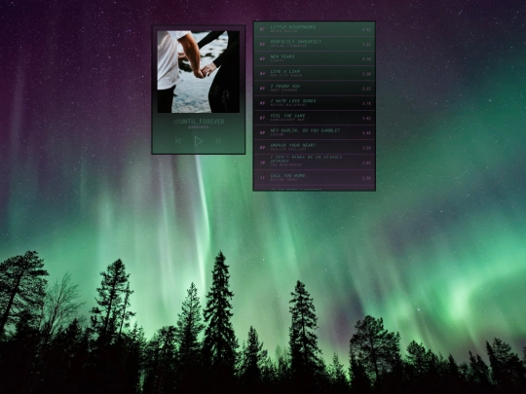Select the song I Found You
526x394 pixels.
click(x=314, y=89)
